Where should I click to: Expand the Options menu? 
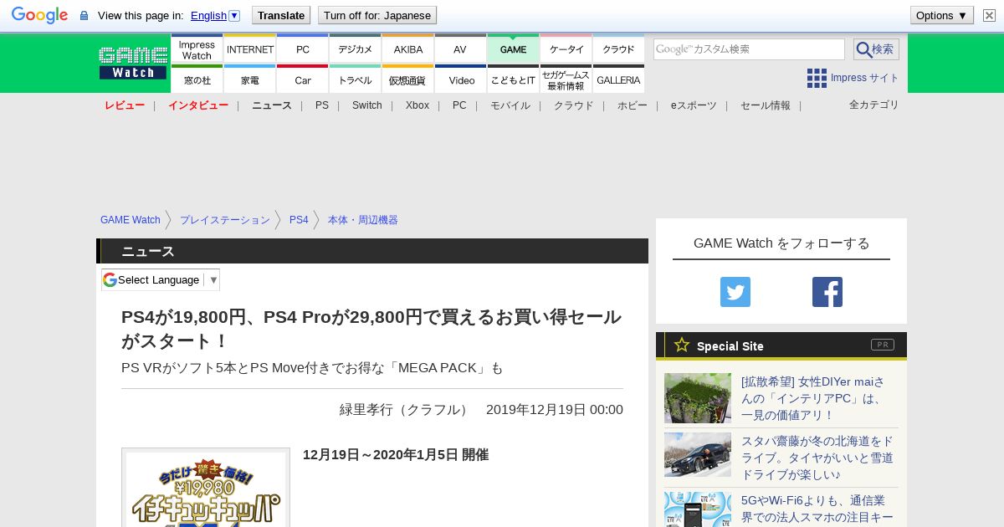click(942, 15)
